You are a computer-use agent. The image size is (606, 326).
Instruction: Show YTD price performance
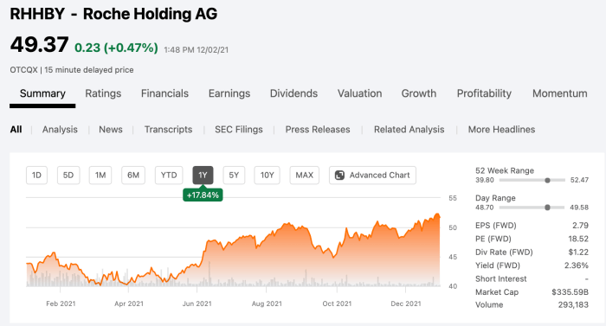point(169,176)
